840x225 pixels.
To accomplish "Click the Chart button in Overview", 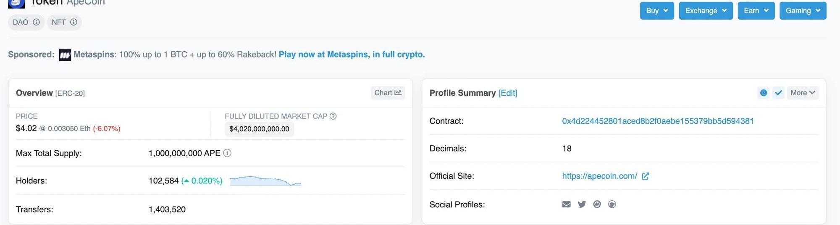I will (x=388, y=93).
